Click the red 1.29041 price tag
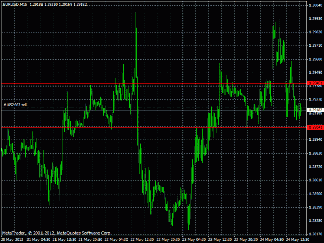 point(315,127)
